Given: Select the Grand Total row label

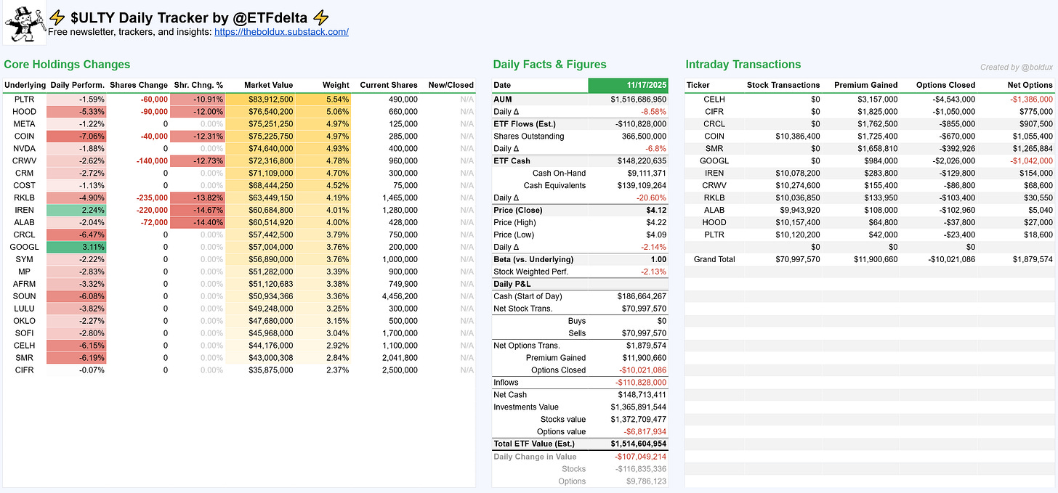Looking at the screenshot, I should (715, 259).
